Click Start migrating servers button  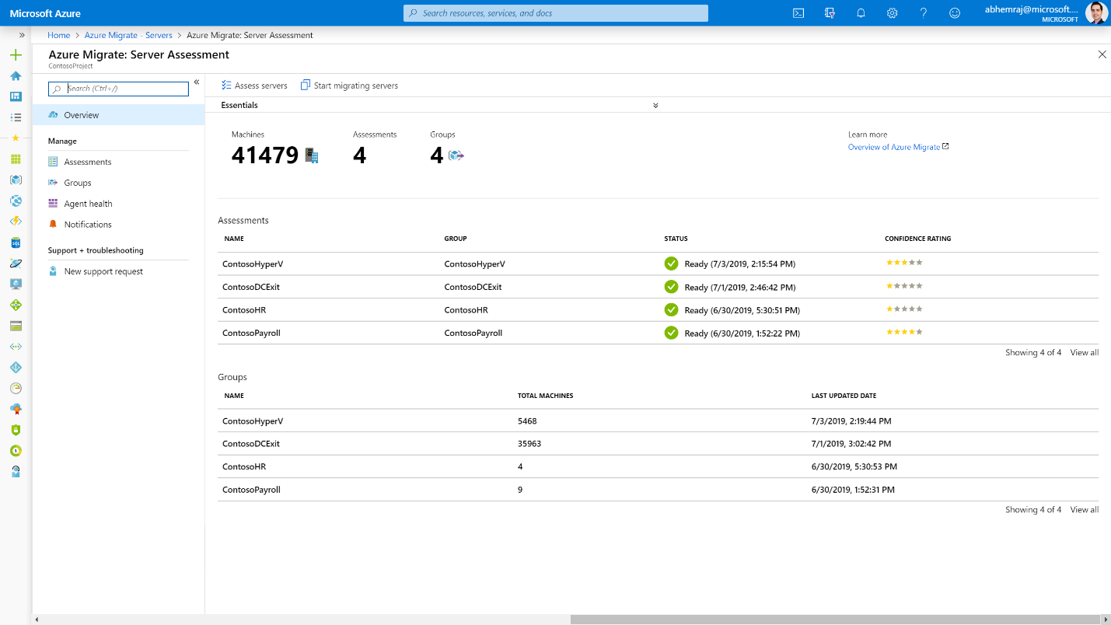(349, 86)
